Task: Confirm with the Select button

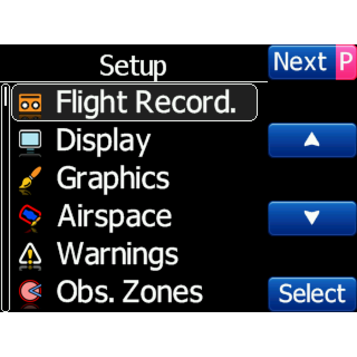Action: coord(312,294)
